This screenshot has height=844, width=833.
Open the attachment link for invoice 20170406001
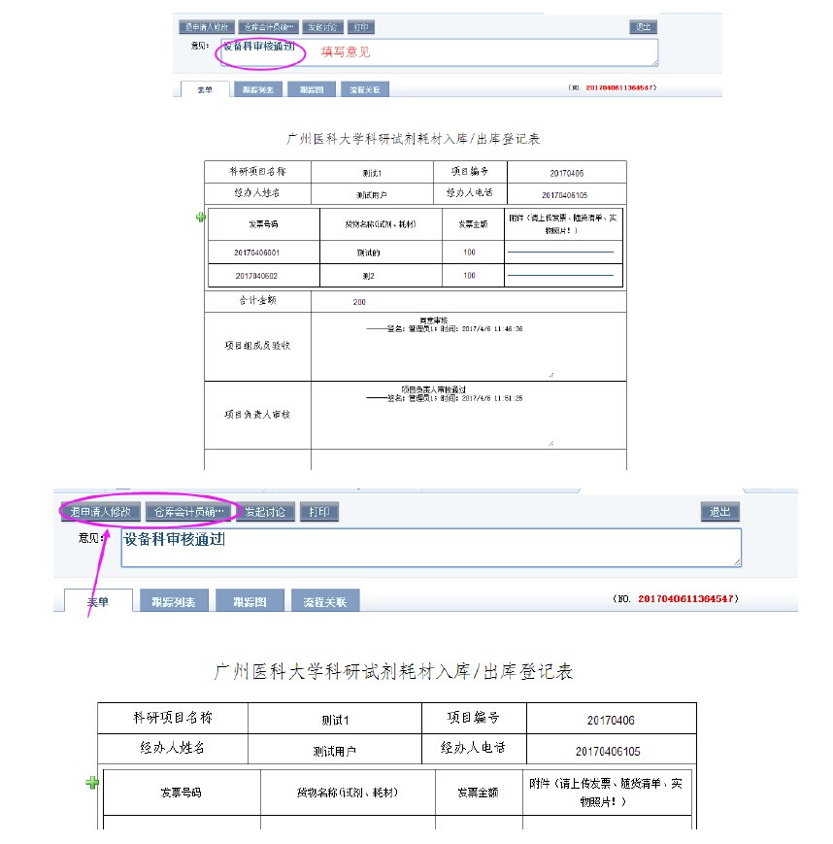tap(560, 253)
